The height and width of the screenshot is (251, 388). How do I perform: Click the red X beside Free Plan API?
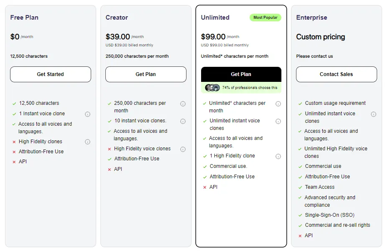point(14,162)
